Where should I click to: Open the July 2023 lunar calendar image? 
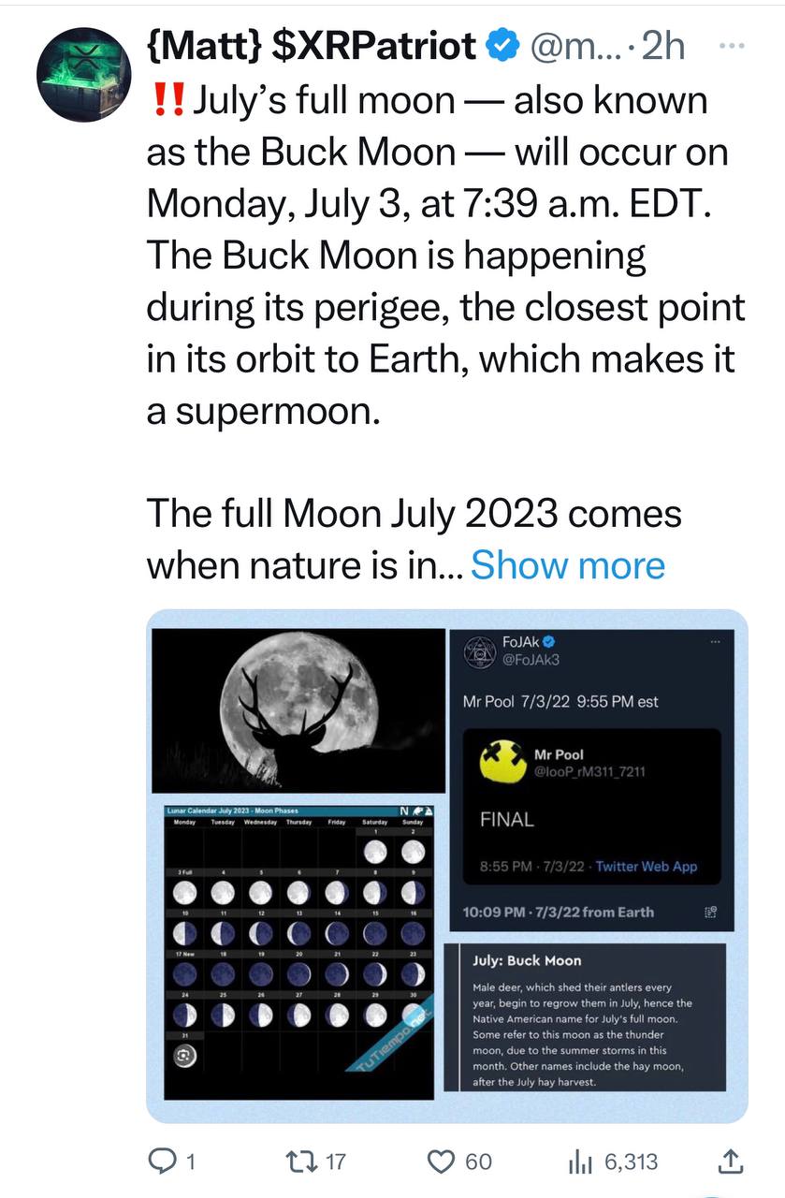pos(298,951)
